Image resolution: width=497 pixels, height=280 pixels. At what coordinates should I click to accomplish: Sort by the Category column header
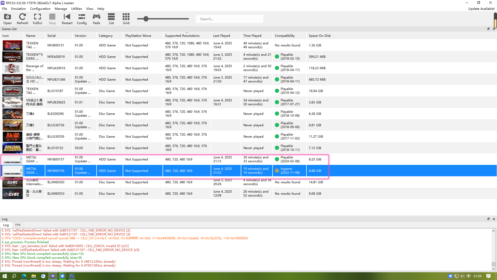pyautogui.click(x=110, y=36)
